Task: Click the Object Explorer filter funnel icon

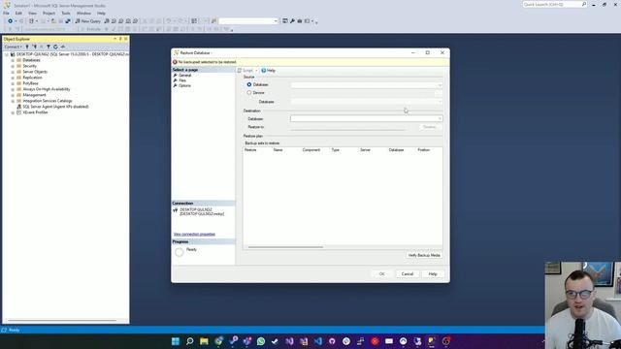Action: click(49, 47)
